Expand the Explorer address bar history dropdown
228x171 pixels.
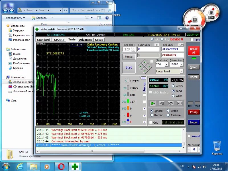pyautogui.click(x=60, y=10)
